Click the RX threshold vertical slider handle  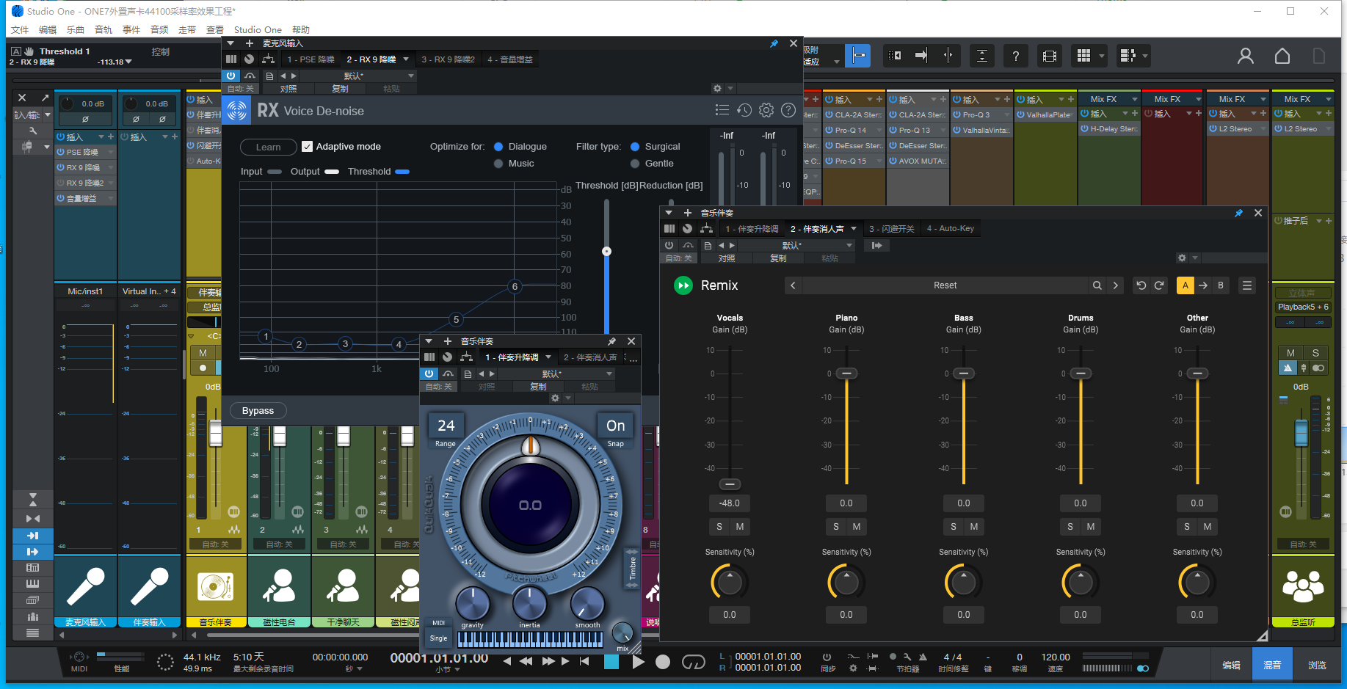(606, 251)
